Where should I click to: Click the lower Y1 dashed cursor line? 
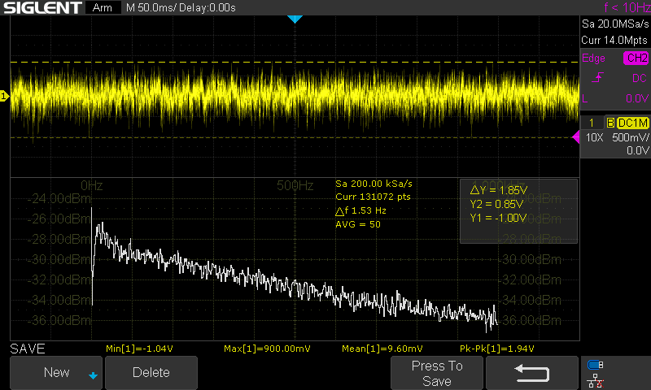(x=295, y=137)
